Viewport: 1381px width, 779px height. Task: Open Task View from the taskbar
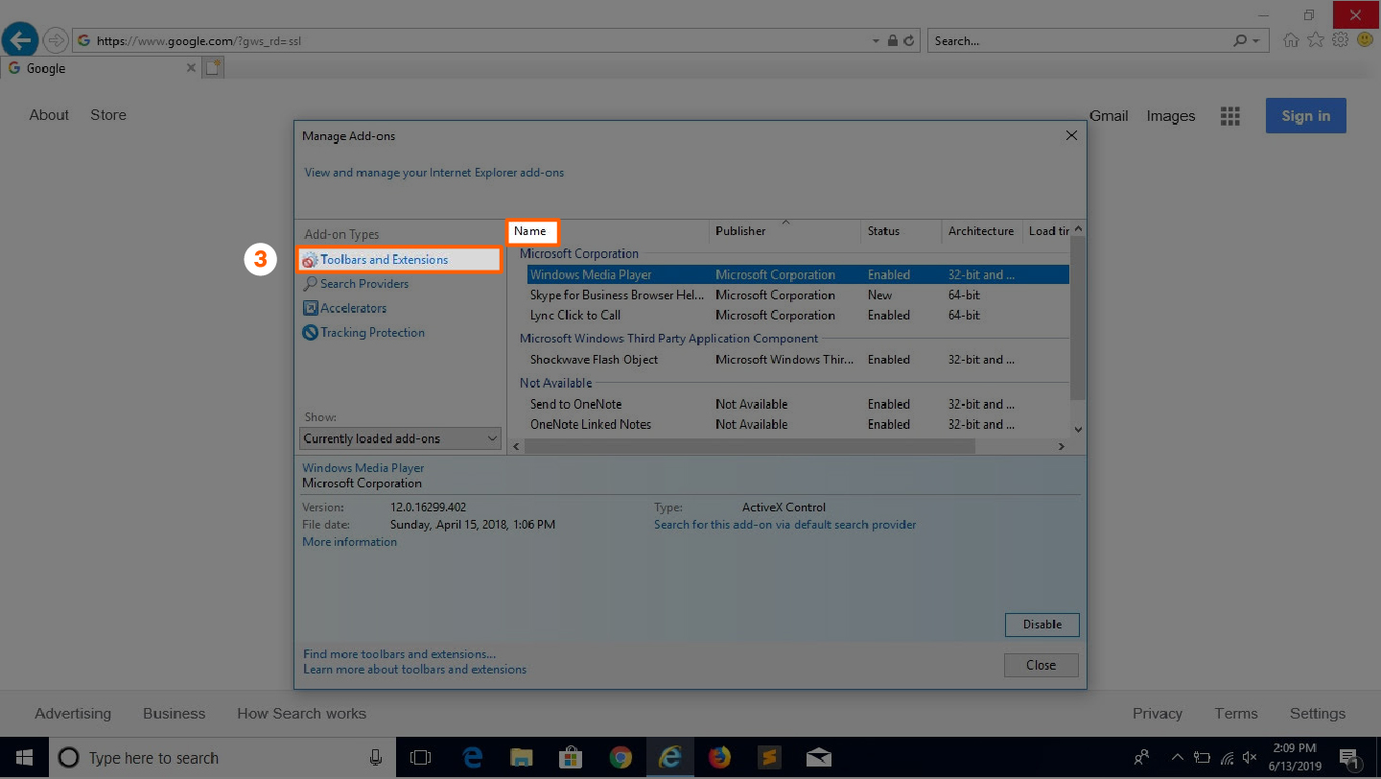click(x=420, y=758)
